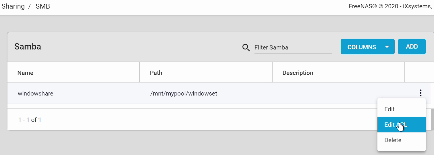The width and height of the screenshot is (434, 155).
Task: Click the vertical scrollbar on the right
Action: [x=432, y=119]
